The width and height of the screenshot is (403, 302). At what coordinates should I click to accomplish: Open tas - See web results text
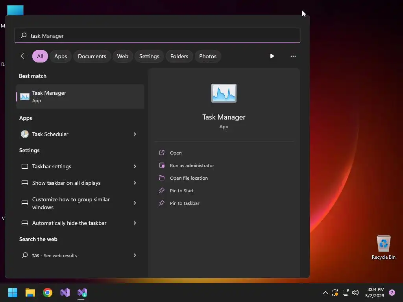pos(54,255)
